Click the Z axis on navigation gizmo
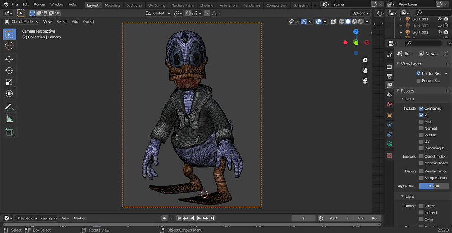 356,32
